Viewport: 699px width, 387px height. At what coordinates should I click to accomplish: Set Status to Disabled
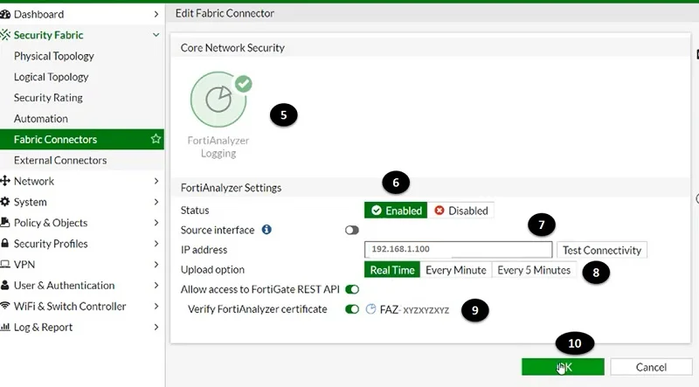pos(461,211)
